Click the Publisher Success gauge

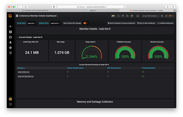(x=125, y=52)
